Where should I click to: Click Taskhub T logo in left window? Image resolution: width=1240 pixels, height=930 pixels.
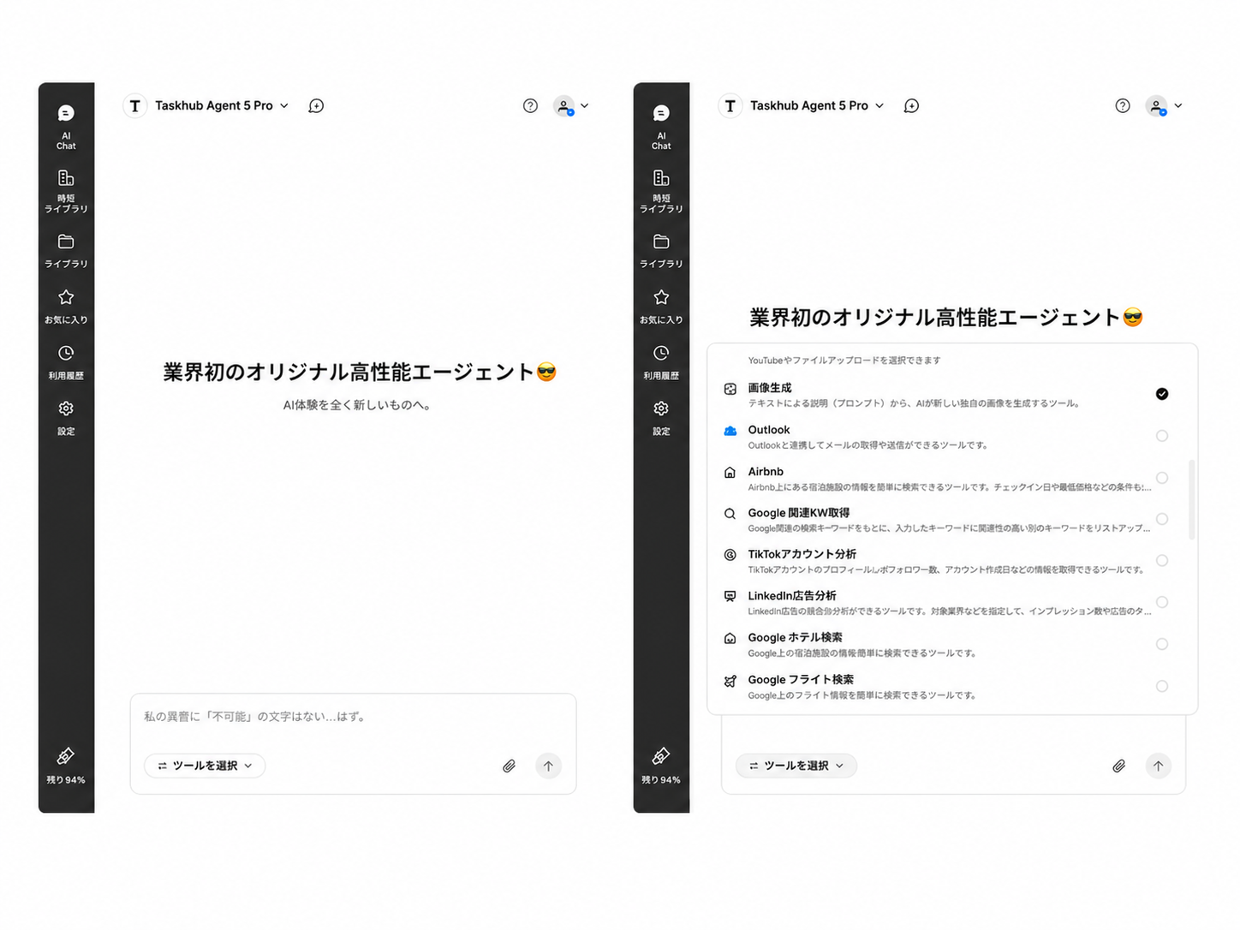(134, 106)
